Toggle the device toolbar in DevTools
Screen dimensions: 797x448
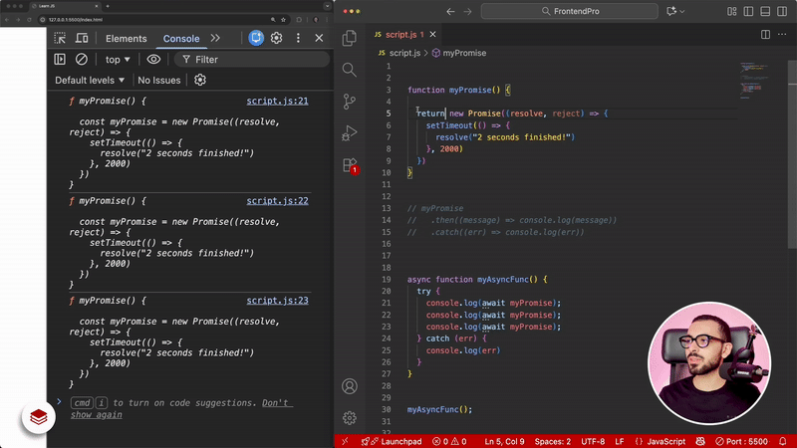point(82,38)
